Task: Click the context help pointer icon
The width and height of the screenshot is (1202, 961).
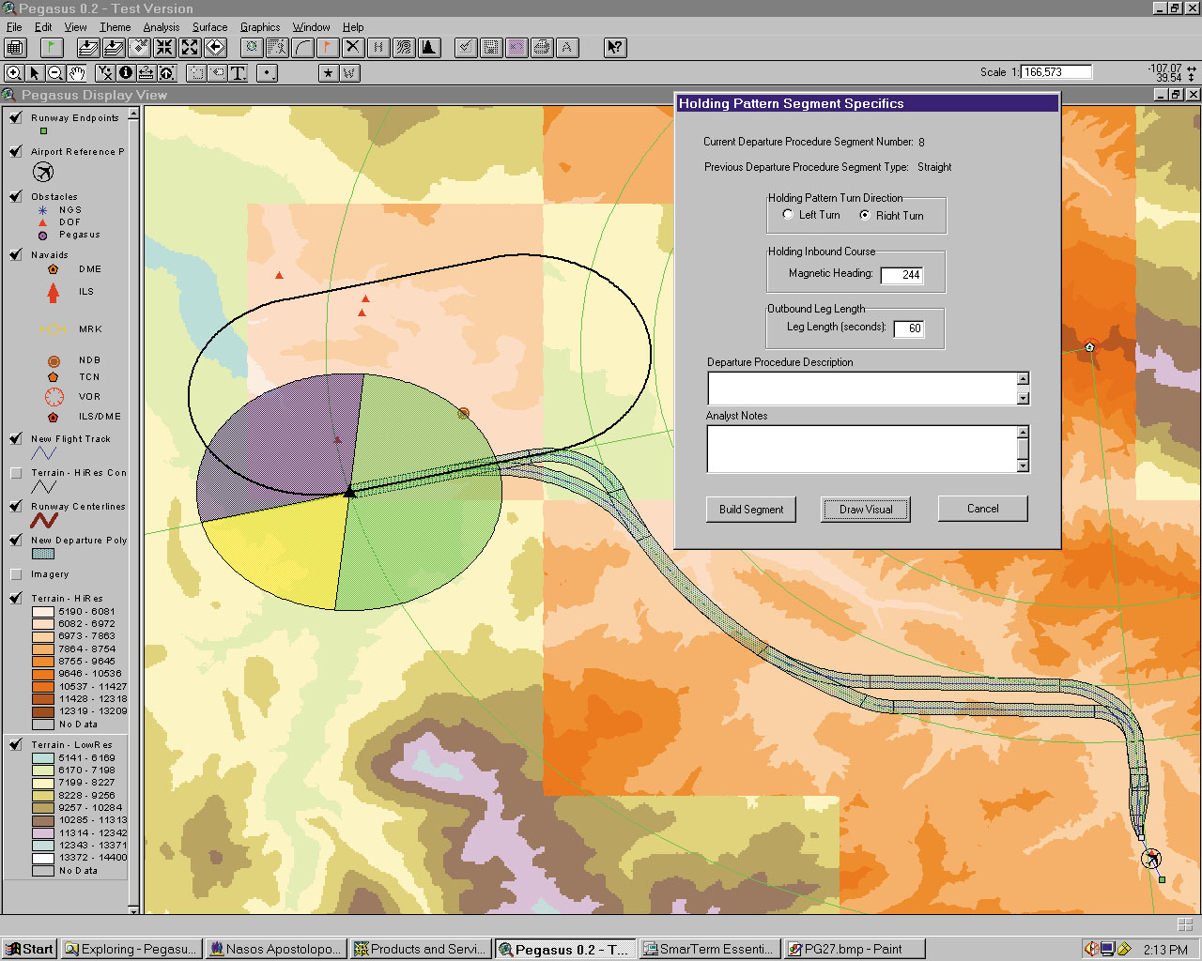Action: tap(615, 47)
